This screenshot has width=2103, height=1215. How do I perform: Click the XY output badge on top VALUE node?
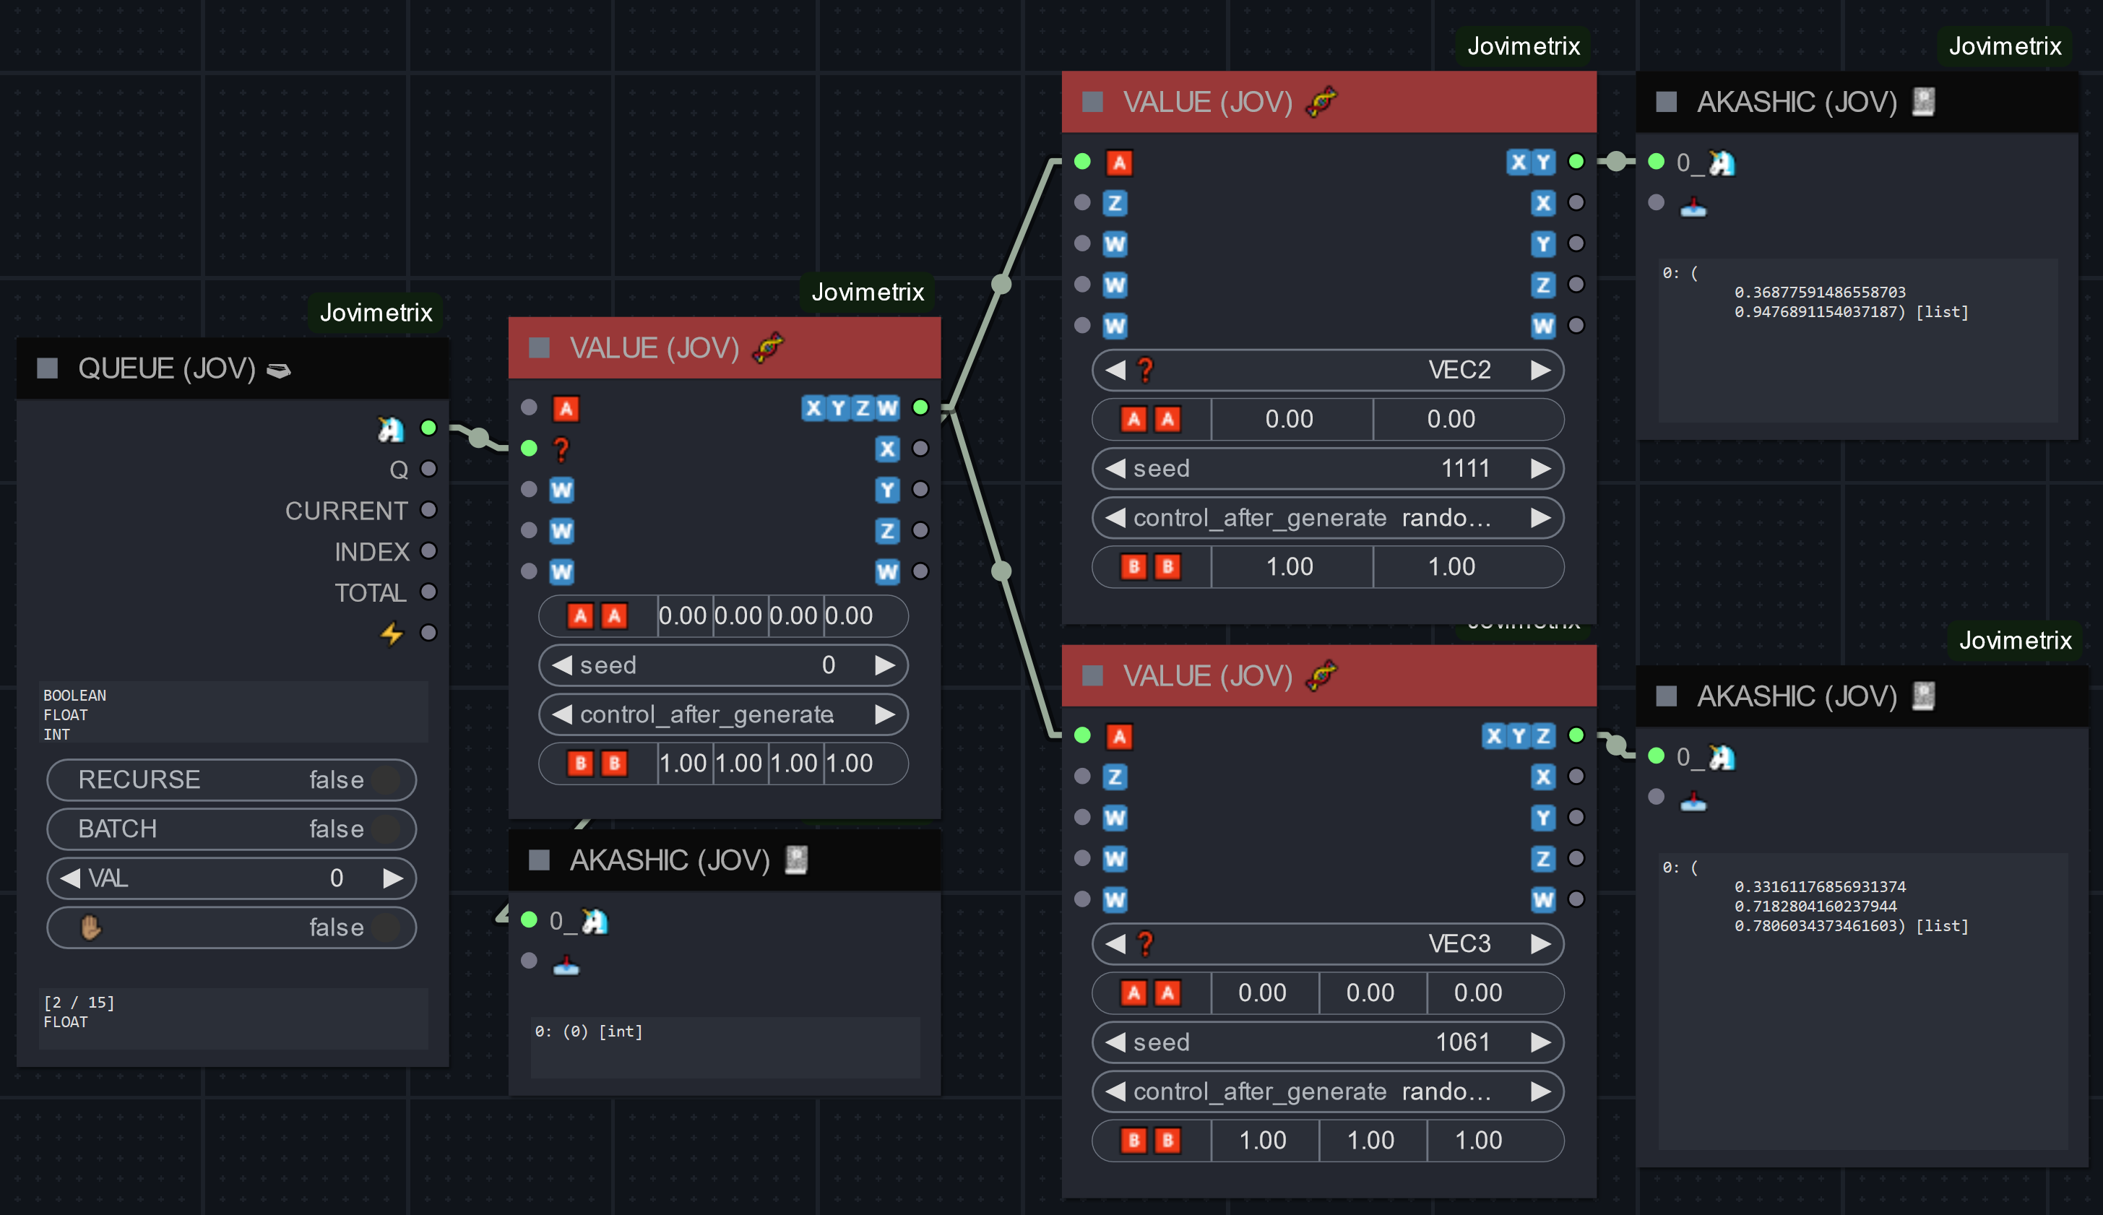(1531, 162)
